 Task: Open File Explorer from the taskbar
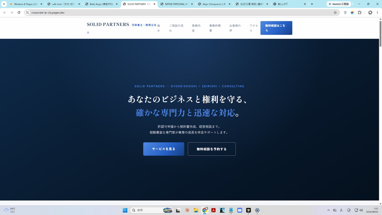click(x=196, y=210)
